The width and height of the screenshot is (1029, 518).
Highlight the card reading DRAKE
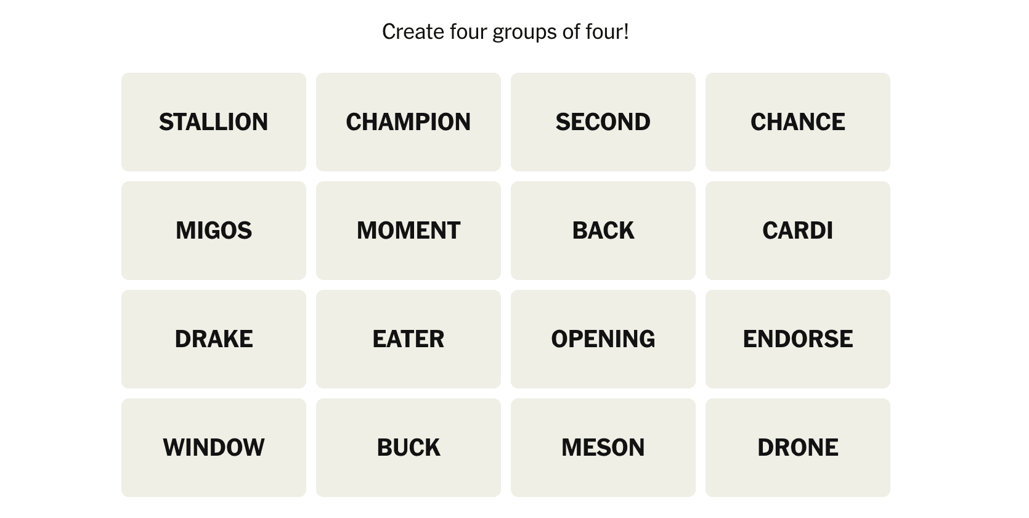pos(213,339)
